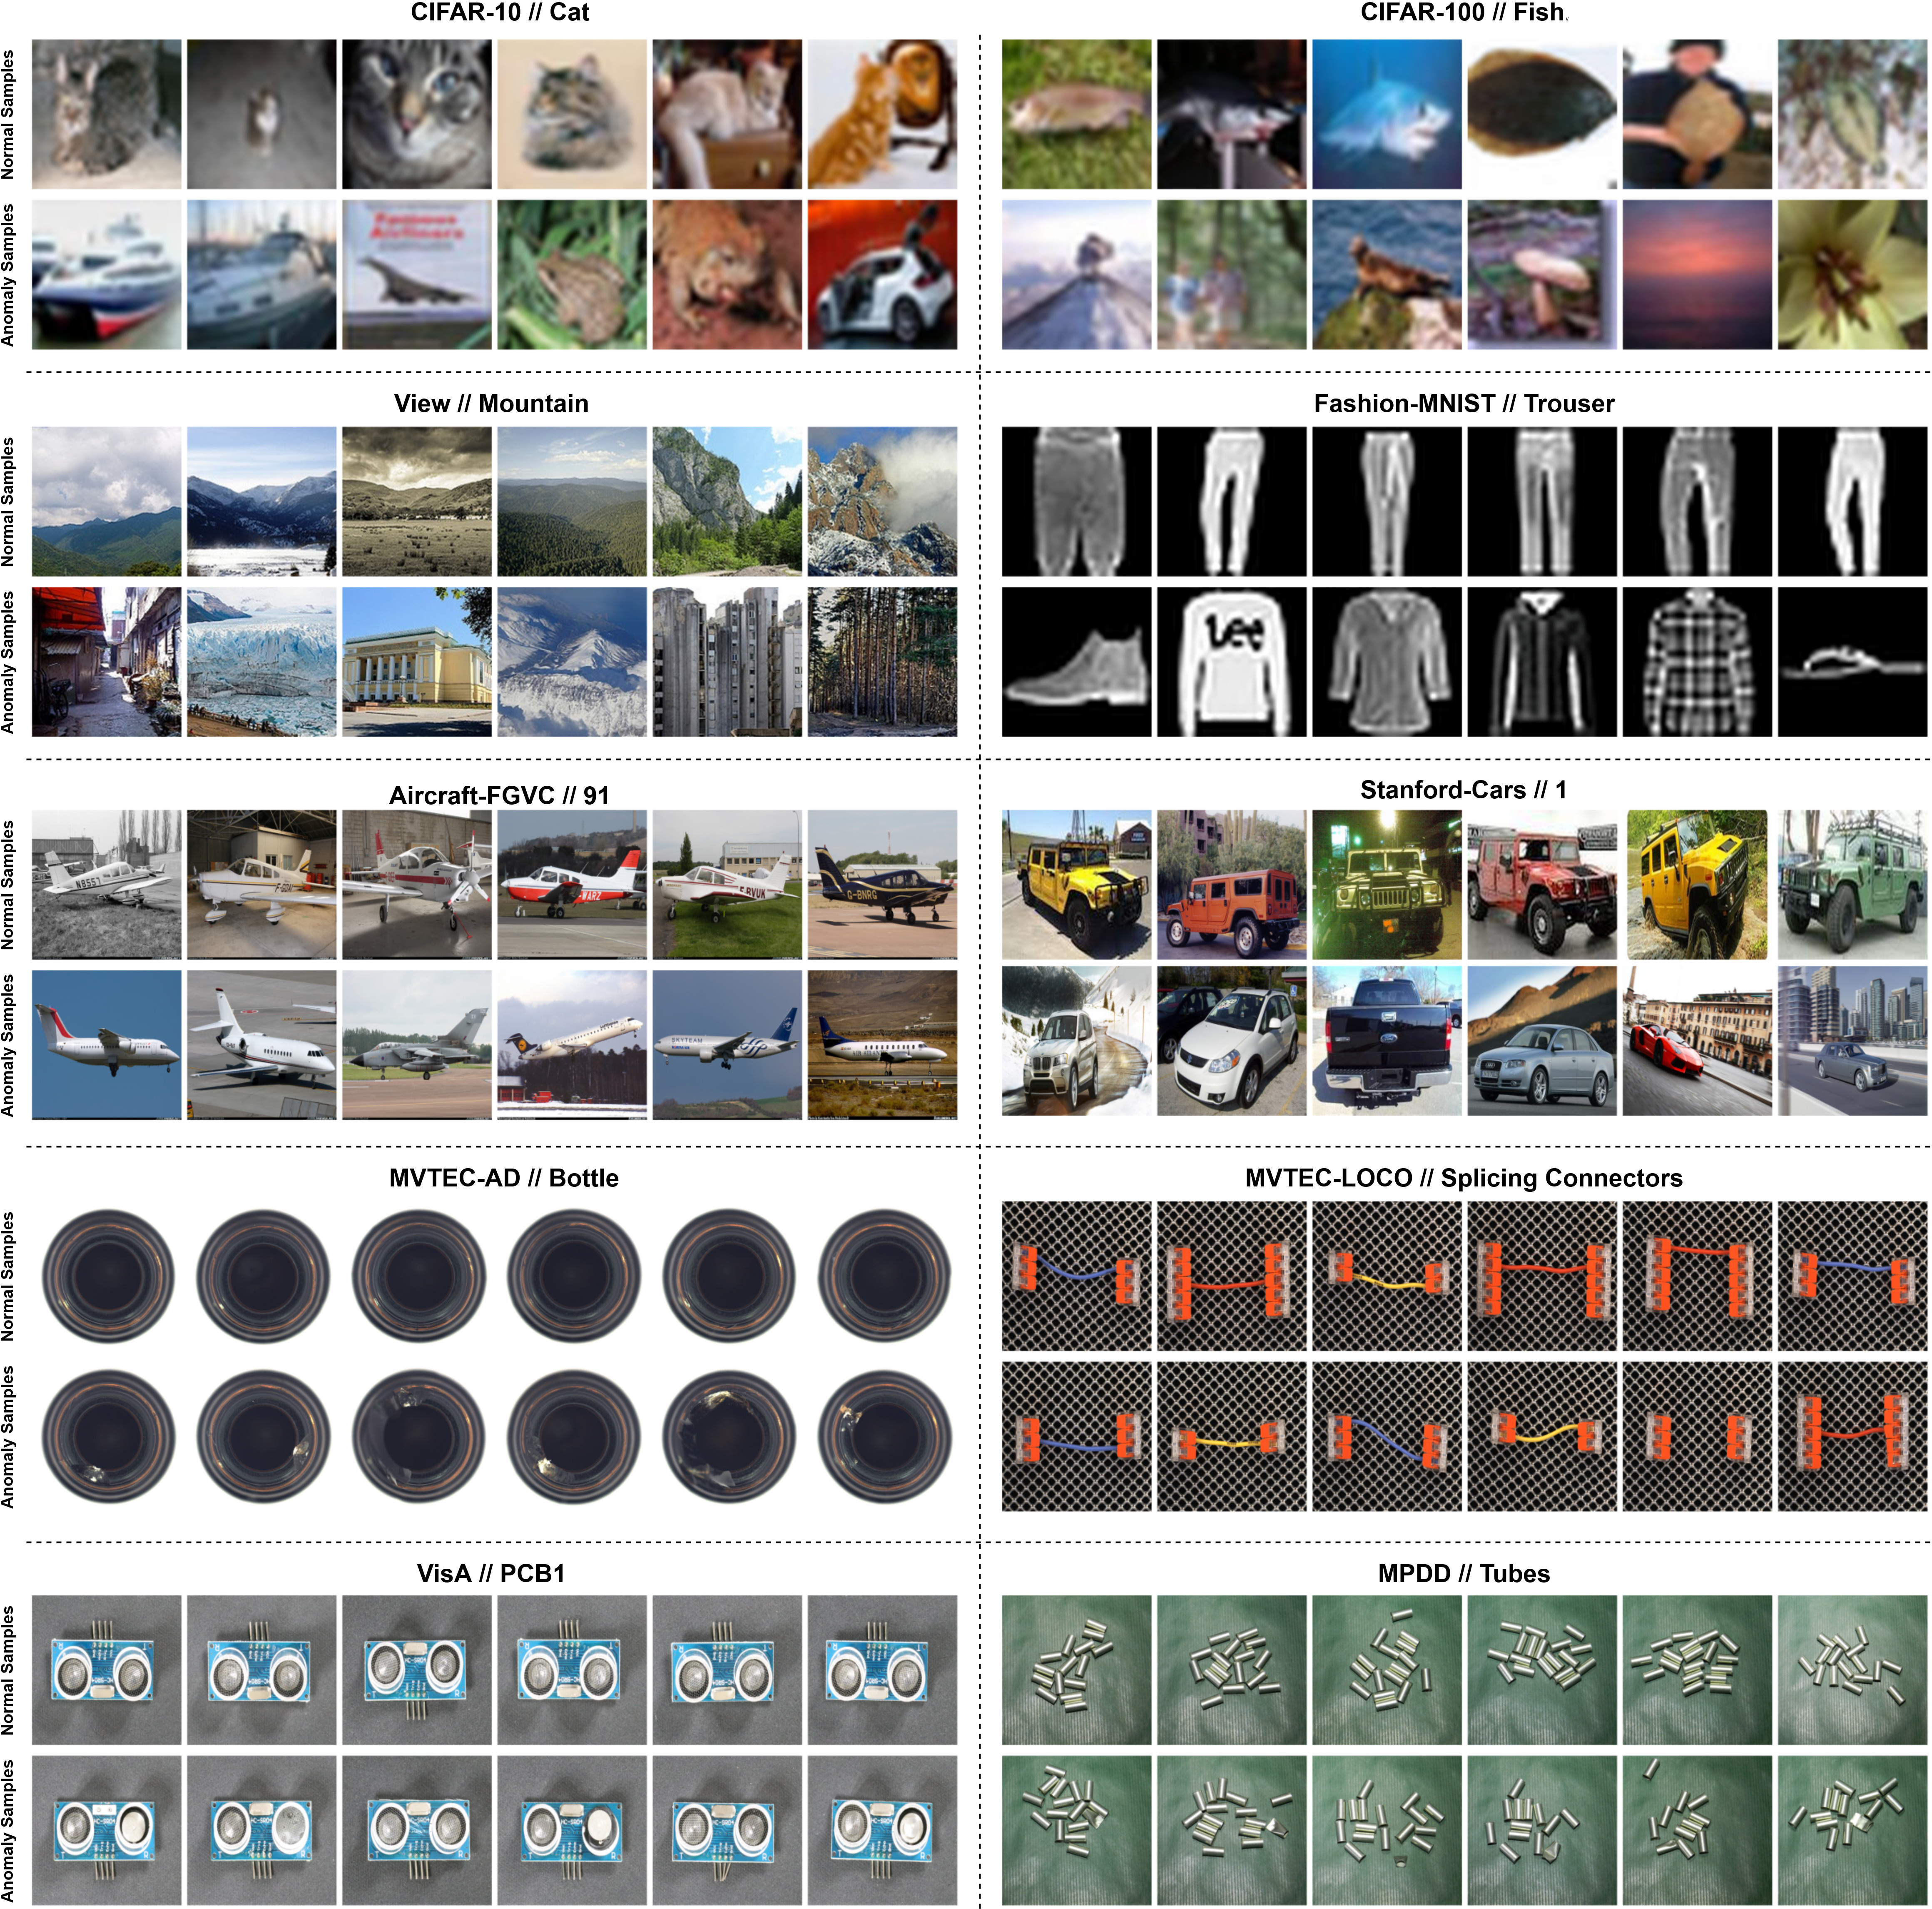Click the normal connectors with yellow cable
This screenshot has height=1909, width=1932.
pos(1387,1276)
